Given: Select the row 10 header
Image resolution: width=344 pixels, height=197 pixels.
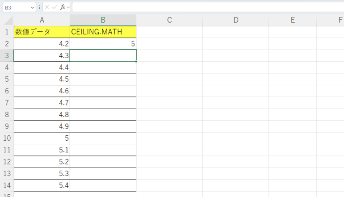Looking at the screenshot, I should coord(7,138).
